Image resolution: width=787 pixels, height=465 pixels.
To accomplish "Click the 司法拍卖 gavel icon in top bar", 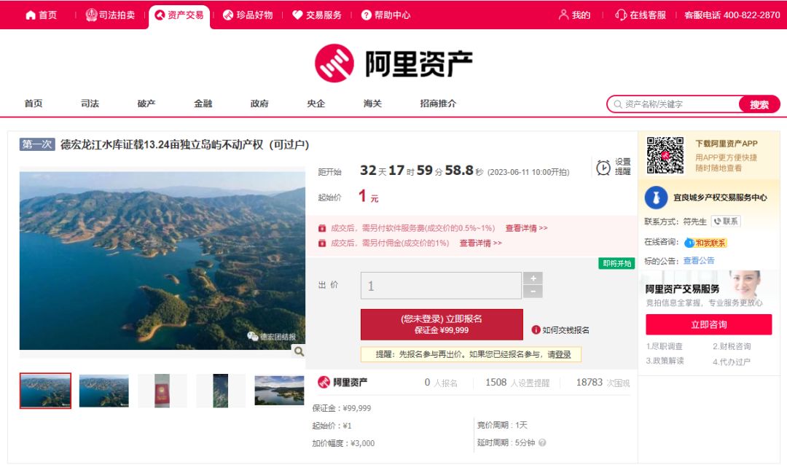I will [90, 14].
